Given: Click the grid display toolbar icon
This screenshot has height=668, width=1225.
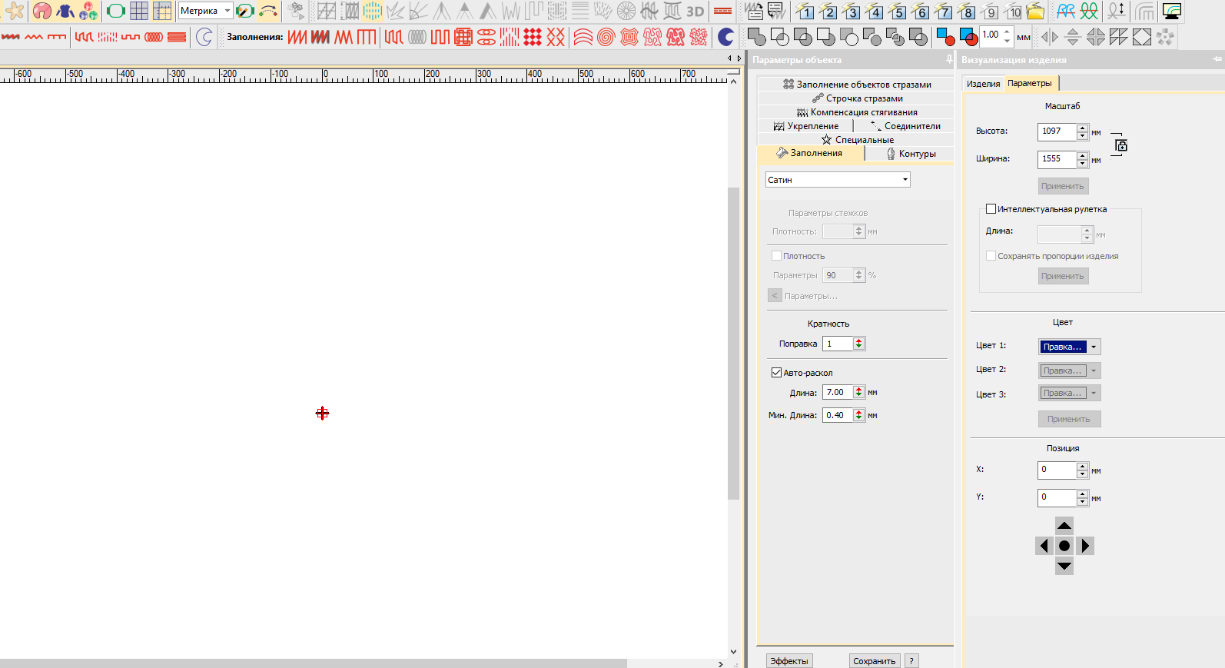Looking at the screenshot, I should 139,11.
